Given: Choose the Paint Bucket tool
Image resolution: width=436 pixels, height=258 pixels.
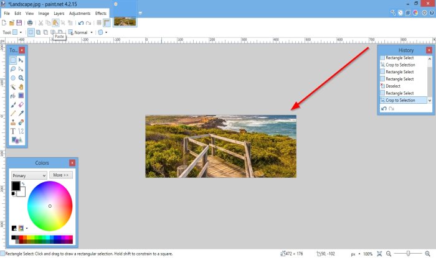Looking at the screenshot, I should [13, 96].
